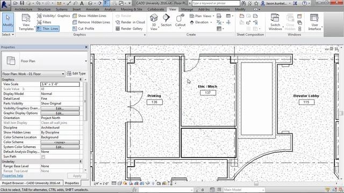The height and width of the screenshot is (193, 344).
Task: Open the Collaborate ribbon tab
Action: click(156, 10)
